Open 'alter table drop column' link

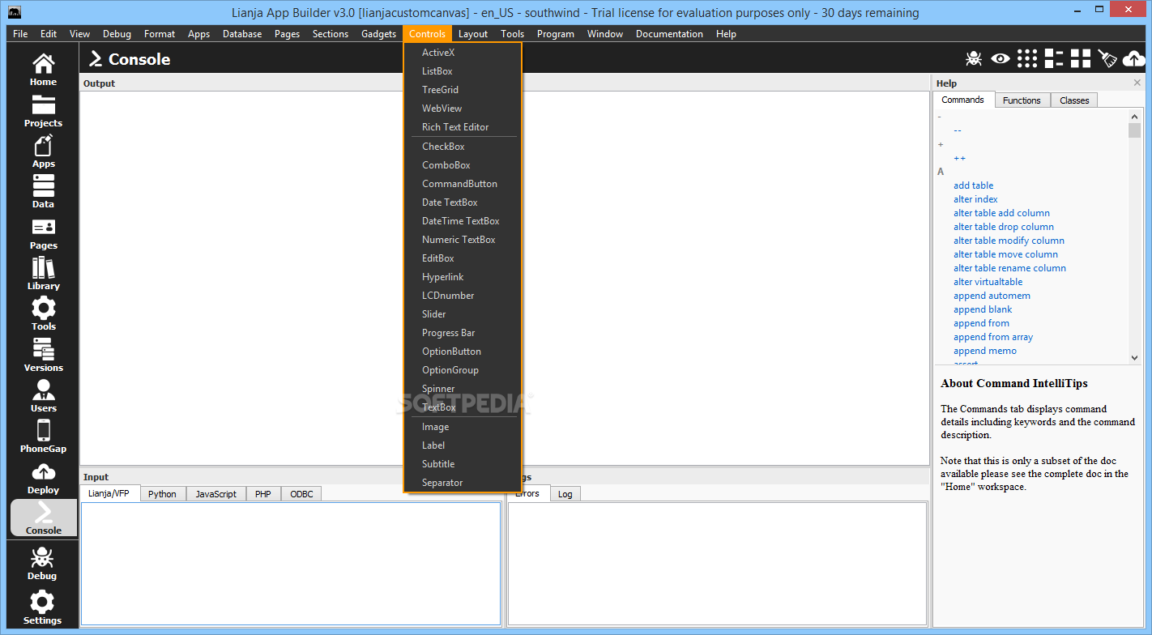1003,227
